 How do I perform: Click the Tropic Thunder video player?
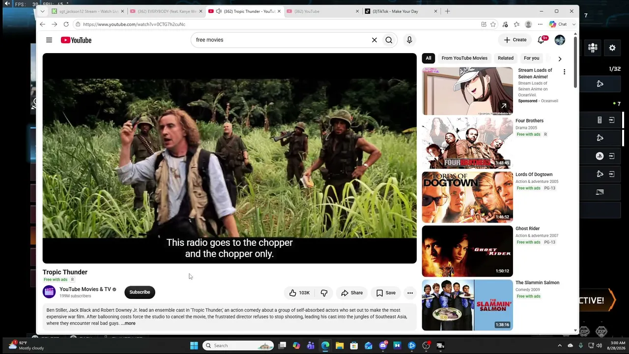pyautogui.click(x=229, y=158)
